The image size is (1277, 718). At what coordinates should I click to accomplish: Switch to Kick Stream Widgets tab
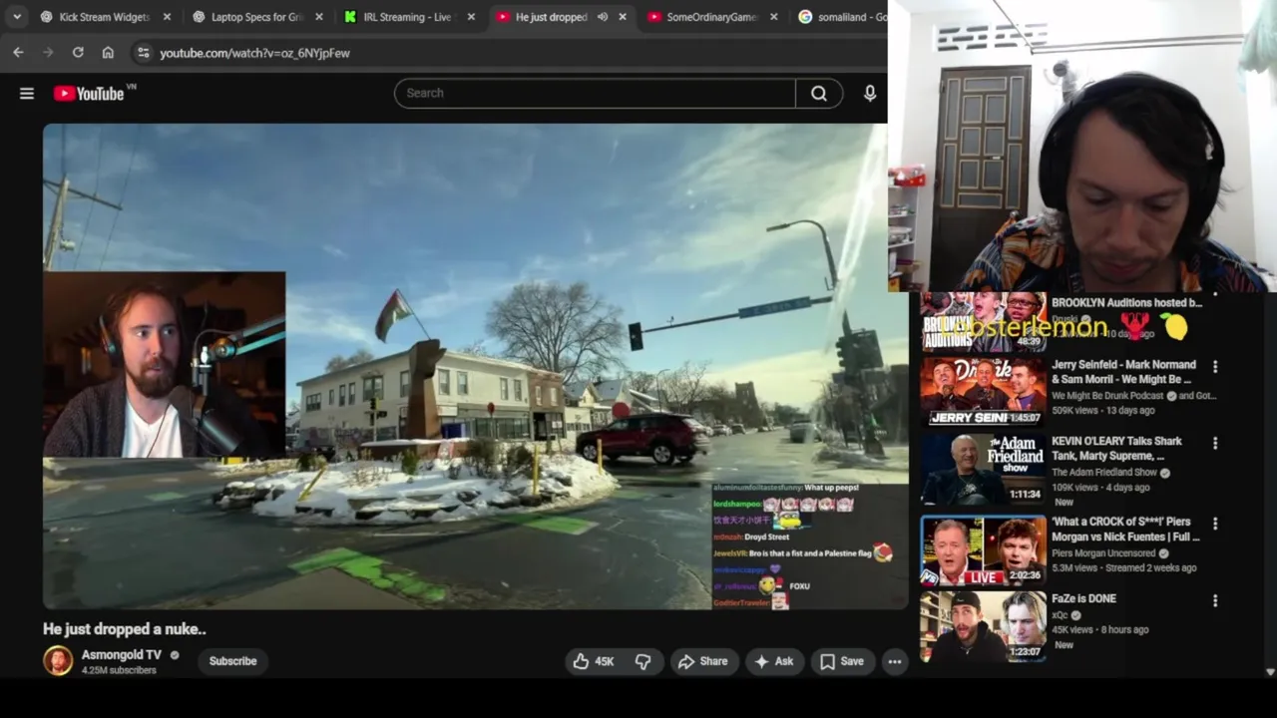(105, 17)
